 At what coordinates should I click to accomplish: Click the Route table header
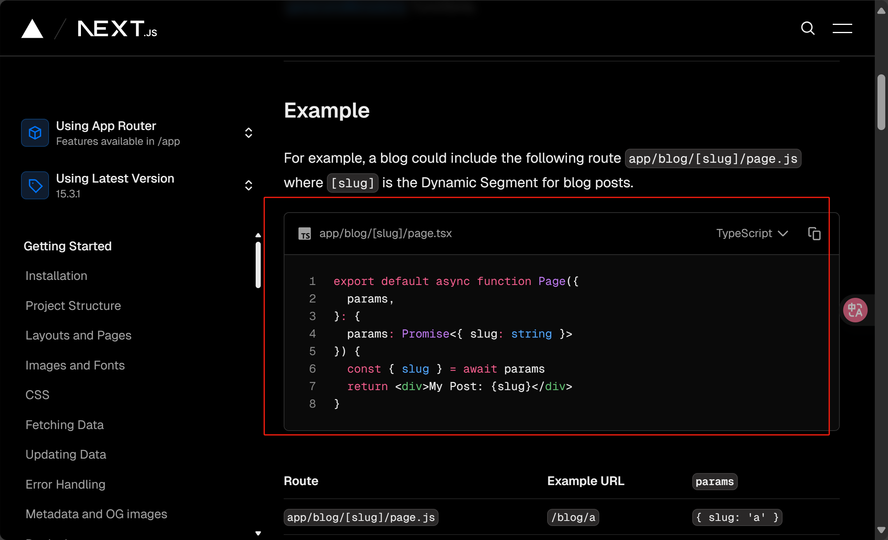point(301,481)
